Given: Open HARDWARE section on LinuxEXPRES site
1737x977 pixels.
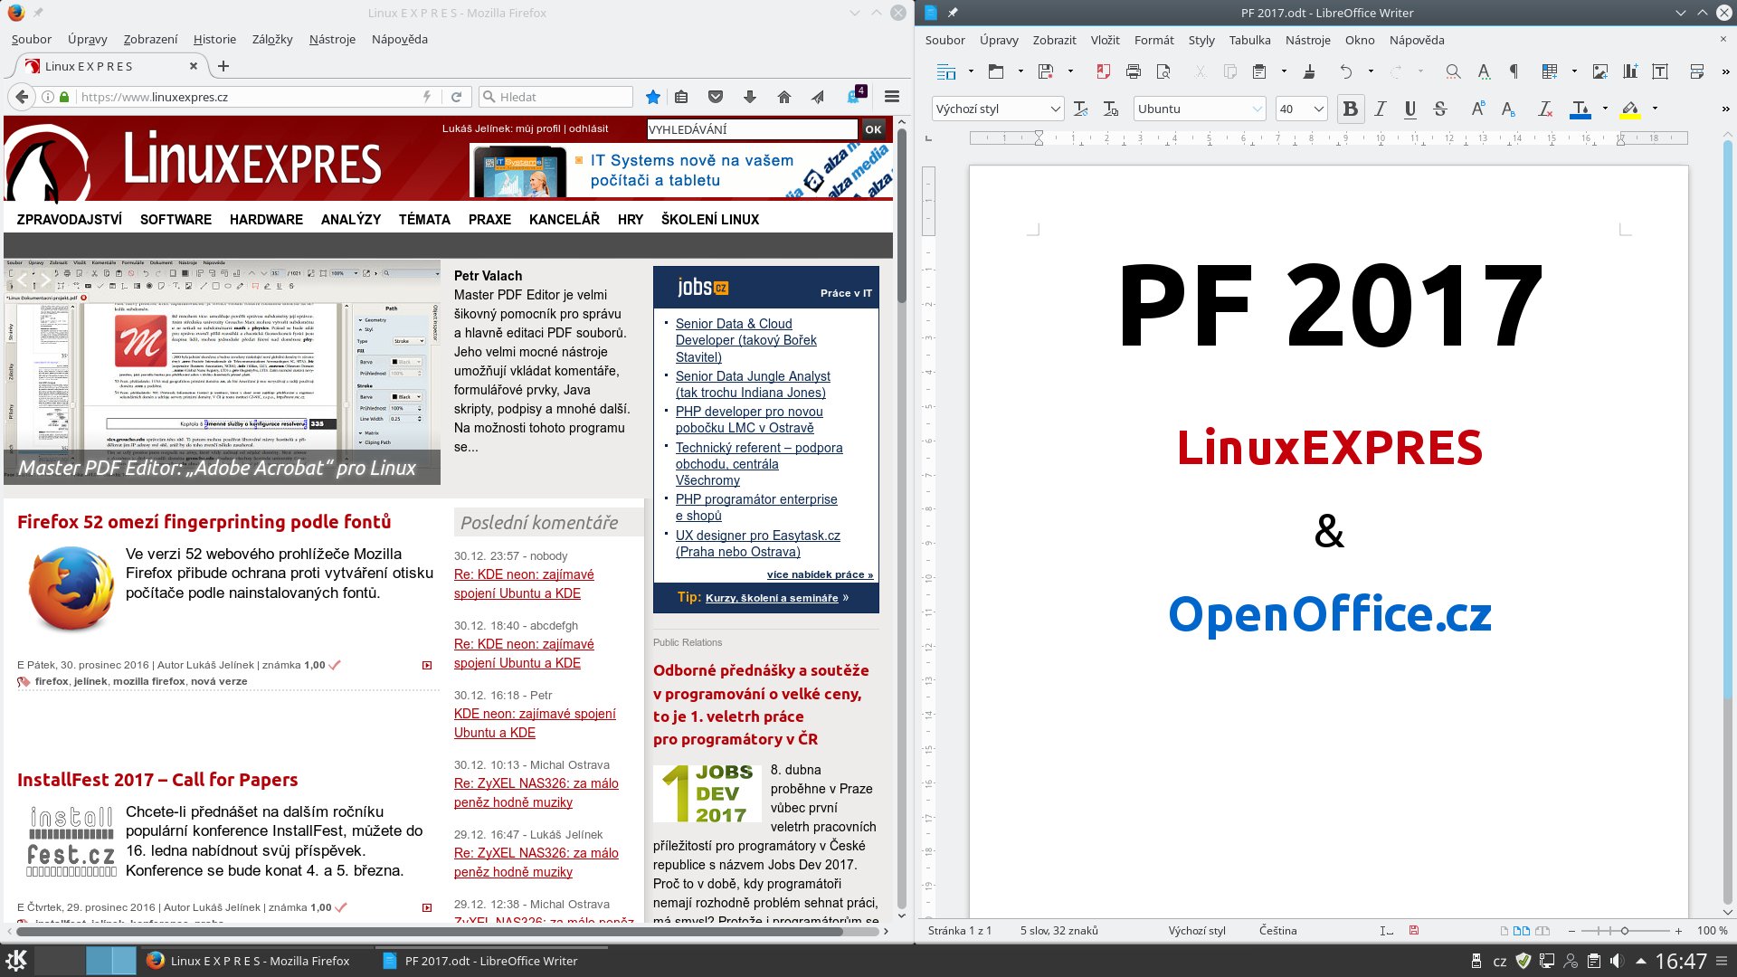Looking at the screenshot, I should (266, 219).
